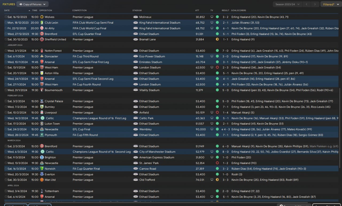342x206 pixels.
Task: Open the Season 2023/24 dropdown
Action: click(288, 4)
